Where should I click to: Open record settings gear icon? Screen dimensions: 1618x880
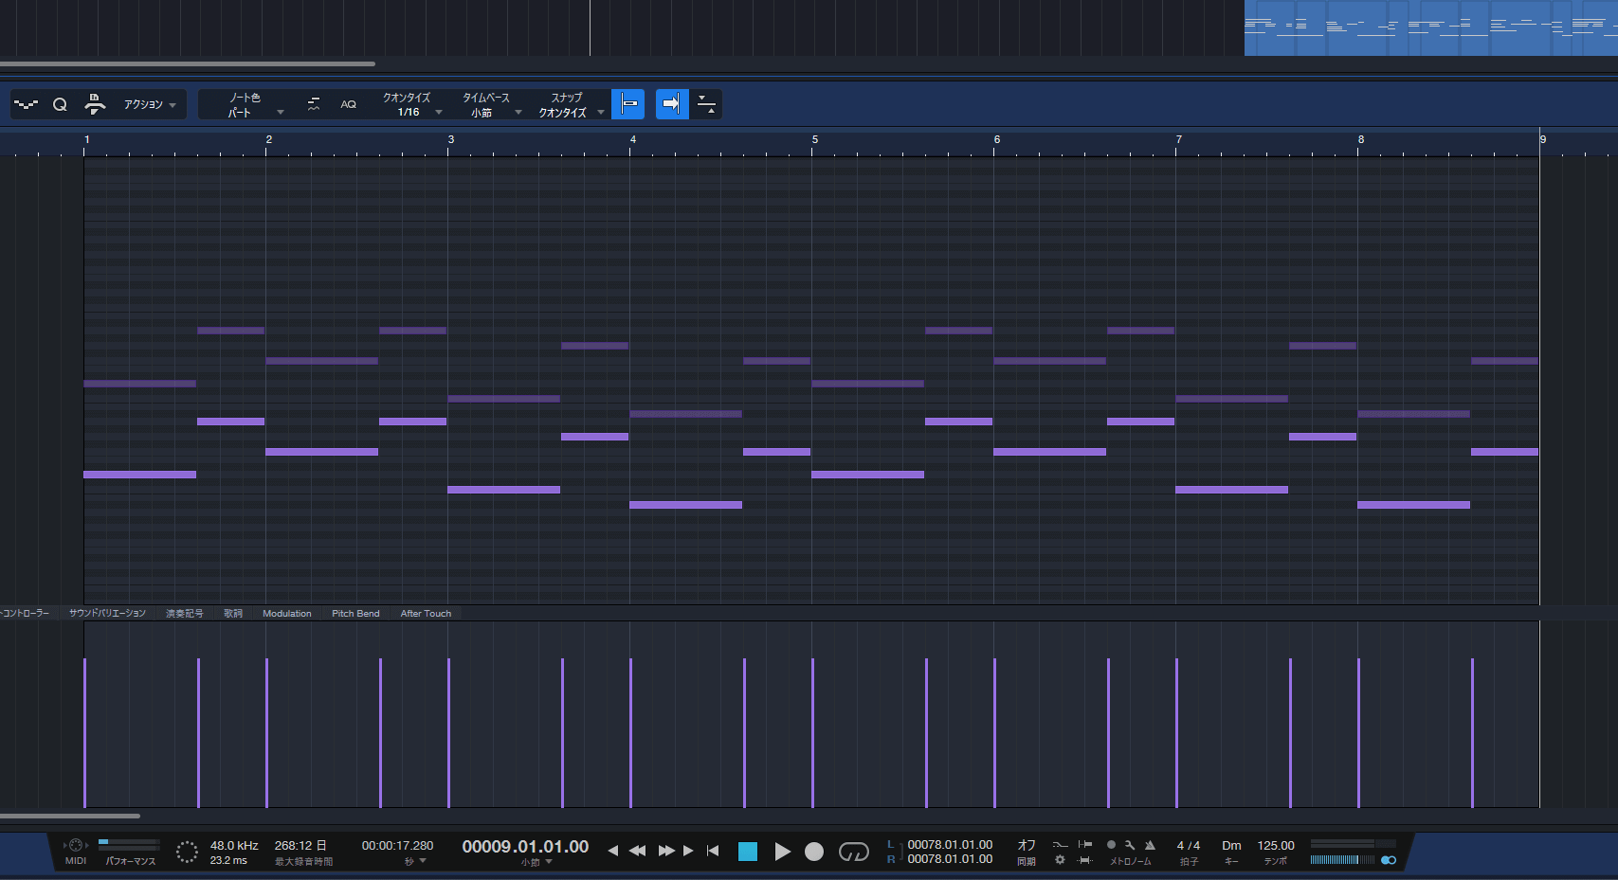(x=1060, y=860)
